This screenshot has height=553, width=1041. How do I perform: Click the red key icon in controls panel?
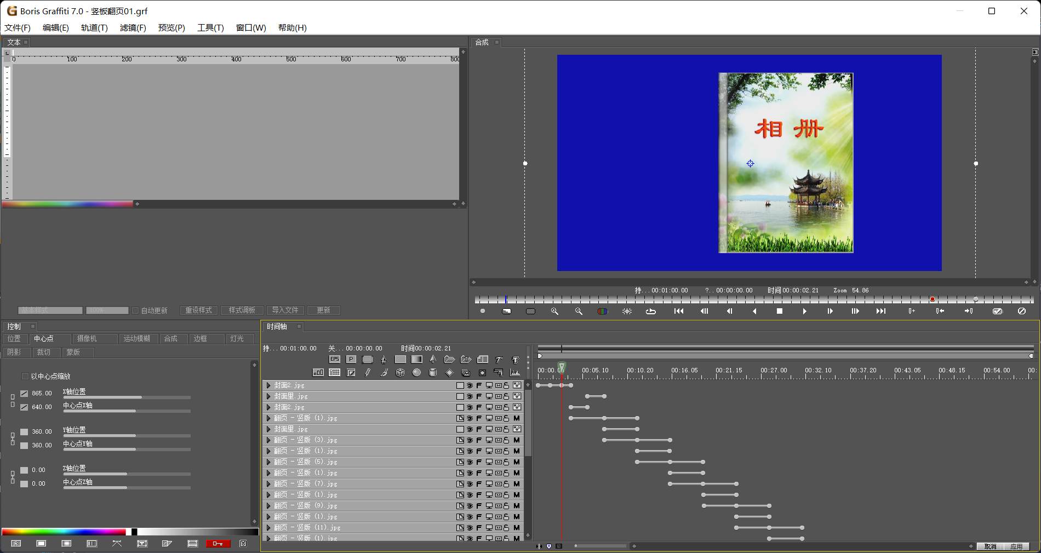(218, 544)
